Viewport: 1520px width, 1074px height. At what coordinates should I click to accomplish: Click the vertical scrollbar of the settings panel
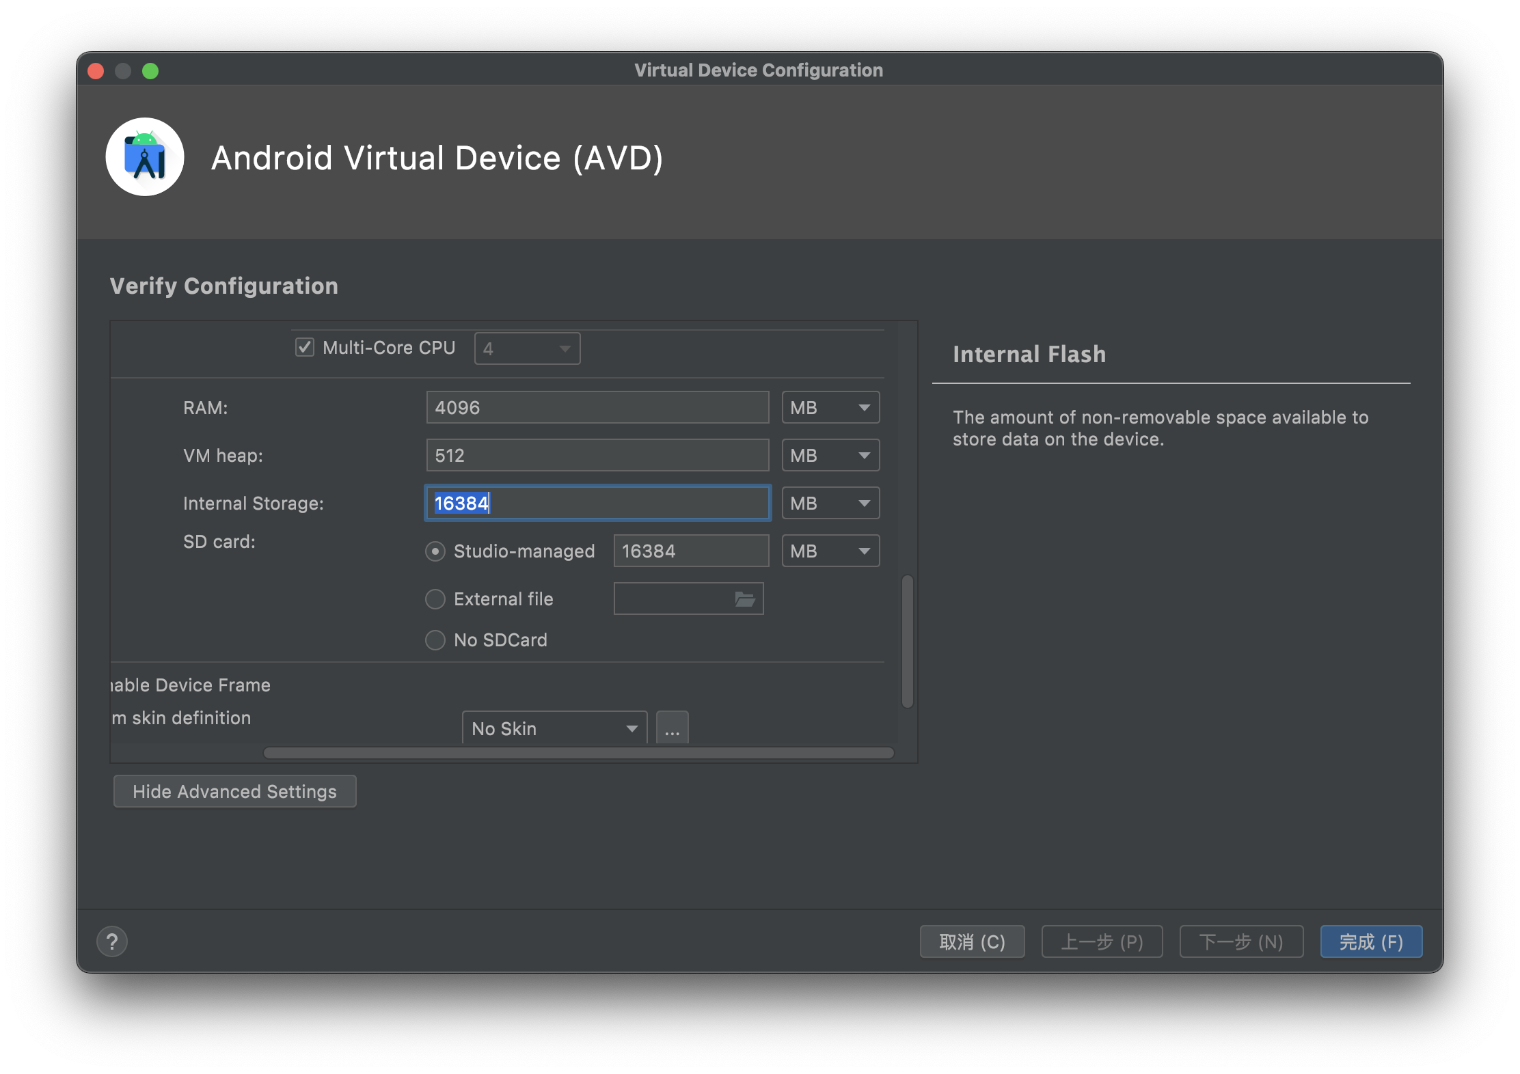tap(908, 642)
